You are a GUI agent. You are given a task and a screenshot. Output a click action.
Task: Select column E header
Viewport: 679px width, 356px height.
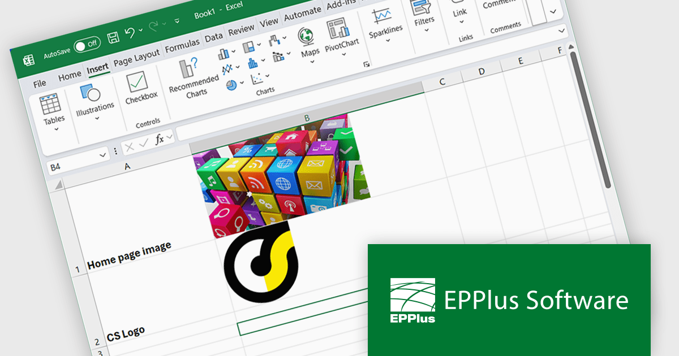[x=520, y=61]
